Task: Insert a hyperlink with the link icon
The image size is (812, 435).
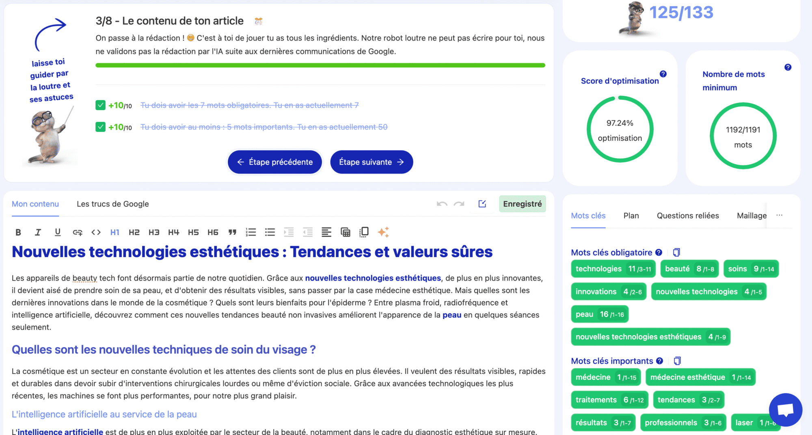Action: 77,232
